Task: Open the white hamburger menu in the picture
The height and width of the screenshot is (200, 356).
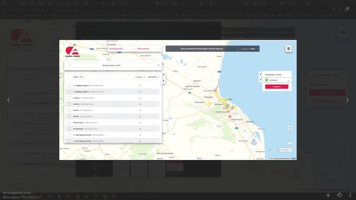Action: (x=289, y=49)
